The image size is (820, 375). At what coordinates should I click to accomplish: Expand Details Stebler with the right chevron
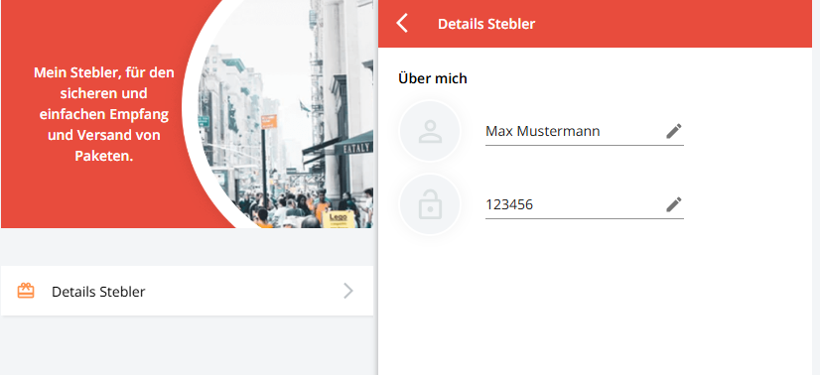tap(348, 291)
